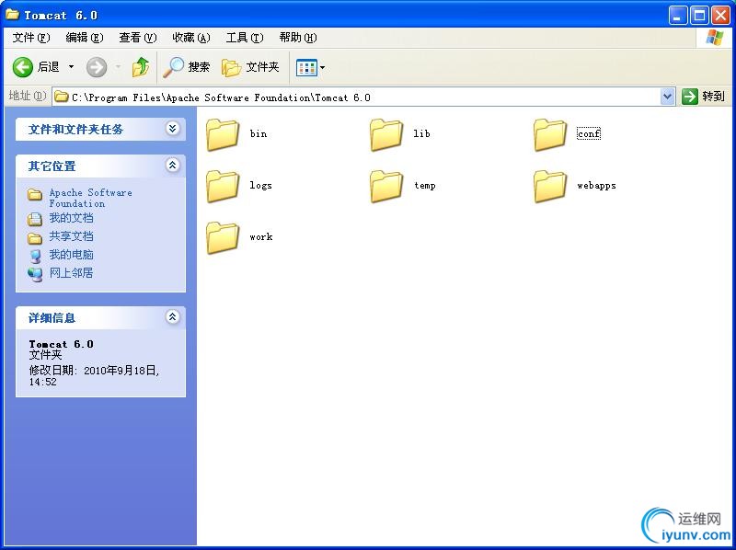The image size is (736, 550).
Task: Open the 帮助(H) menu
Action: click(297, 38)
